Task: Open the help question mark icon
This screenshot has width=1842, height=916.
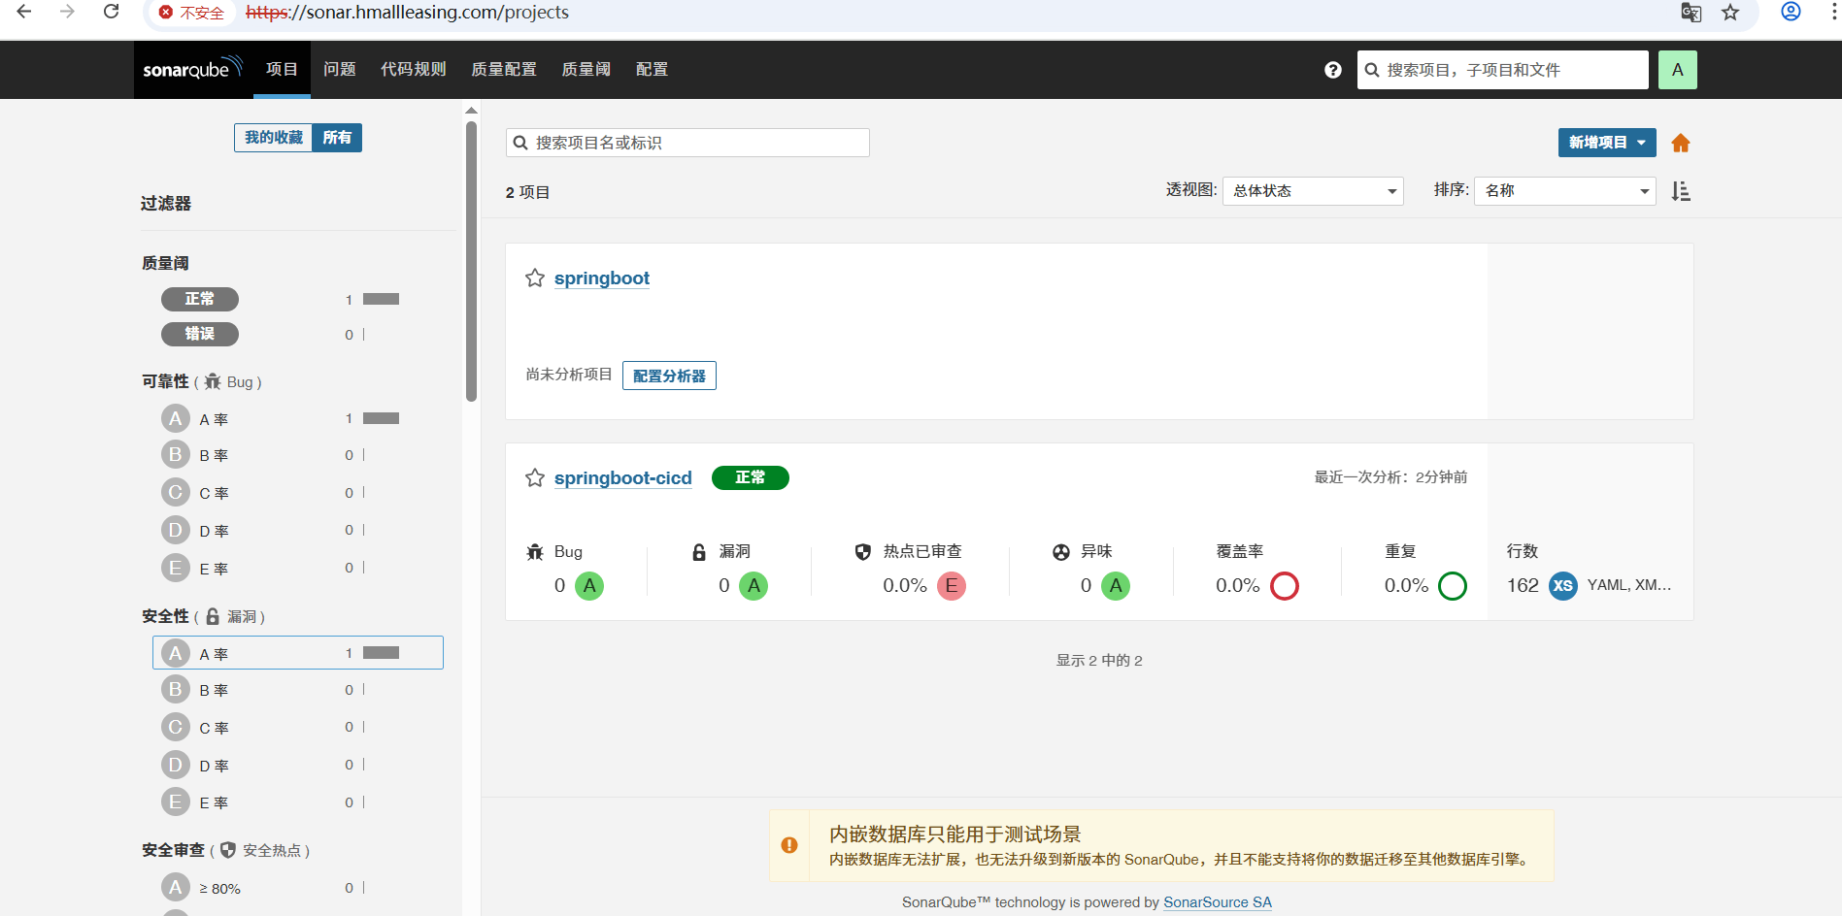Action: pos(1332,70)
